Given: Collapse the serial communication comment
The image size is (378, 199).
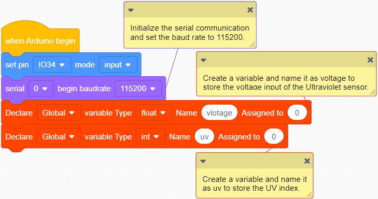Looking at the screenshot, I should pyautogui.click(x=131, y=10).
